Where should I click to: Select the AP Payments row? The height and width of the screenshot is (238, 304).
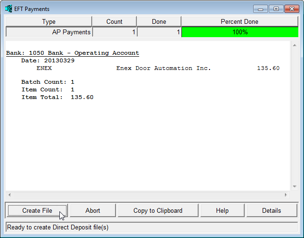coord(48,32)
